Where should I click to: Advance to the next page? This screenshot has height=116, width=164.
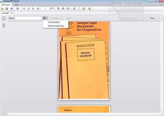pyautogui.click(x=33, y=8)
